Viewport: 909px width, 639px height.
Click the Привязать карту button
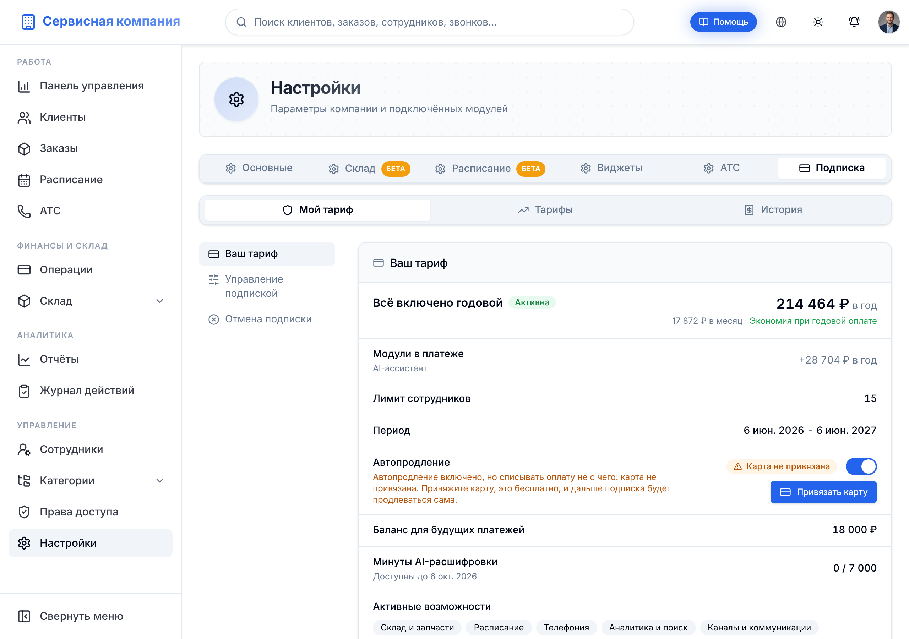(x=823, y=492)
